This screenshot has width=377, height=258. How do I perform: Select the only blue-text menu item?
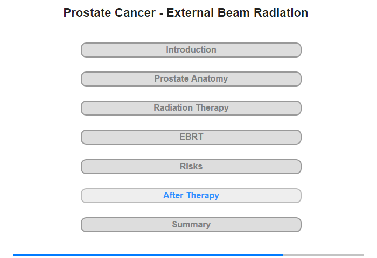pos(191,196)
